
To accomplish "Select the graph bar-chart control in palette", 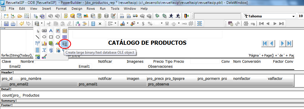I will (x=44, y=44).
